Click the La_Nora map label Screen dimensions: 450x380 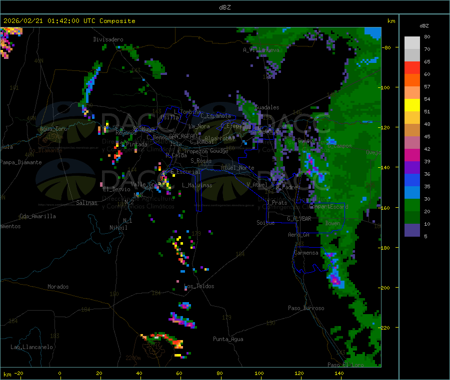pyautogui.click(x=199, y=126)
